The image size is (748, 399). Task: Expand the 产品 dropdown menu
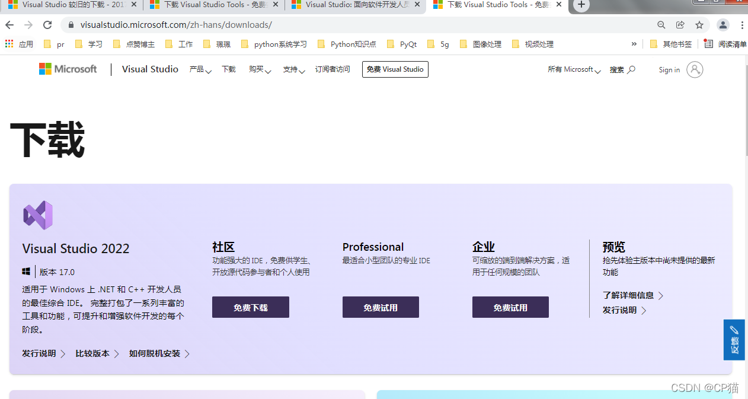[200, 69]
